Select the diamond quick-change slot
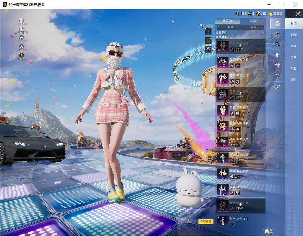Viewport: 303px width, 236px height. click(208, 49)
